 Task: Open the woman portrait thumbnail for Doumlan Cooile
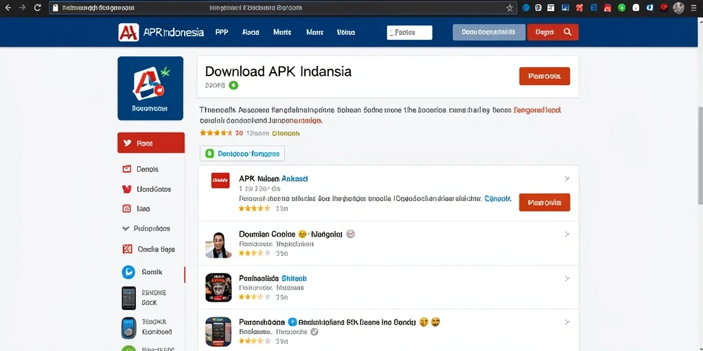click(218, 245)
